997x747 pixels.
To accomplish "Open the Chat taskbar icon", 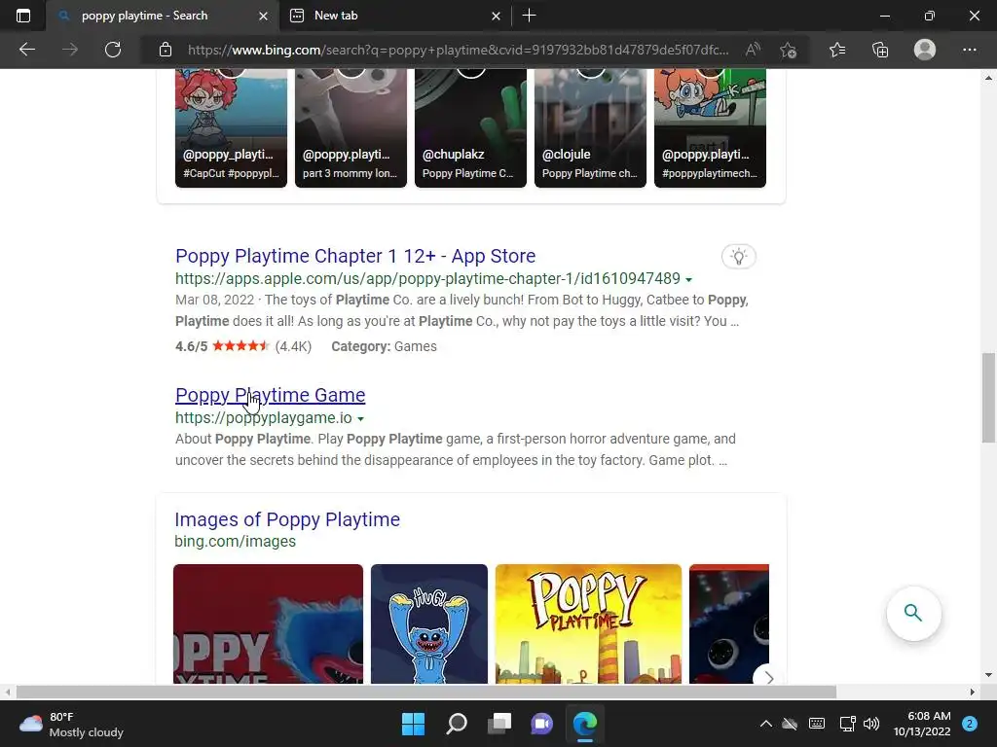I will point(541,724).
